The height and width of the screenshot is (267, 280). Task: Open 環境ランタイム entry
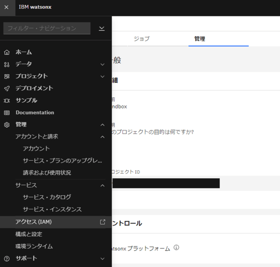pos(34,246)
